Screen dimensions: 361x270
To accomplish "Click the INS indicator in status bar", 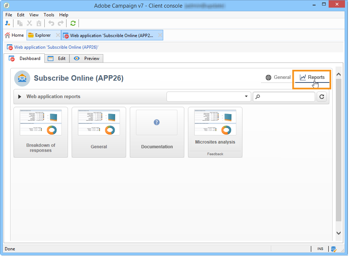I will click(320, 249).
